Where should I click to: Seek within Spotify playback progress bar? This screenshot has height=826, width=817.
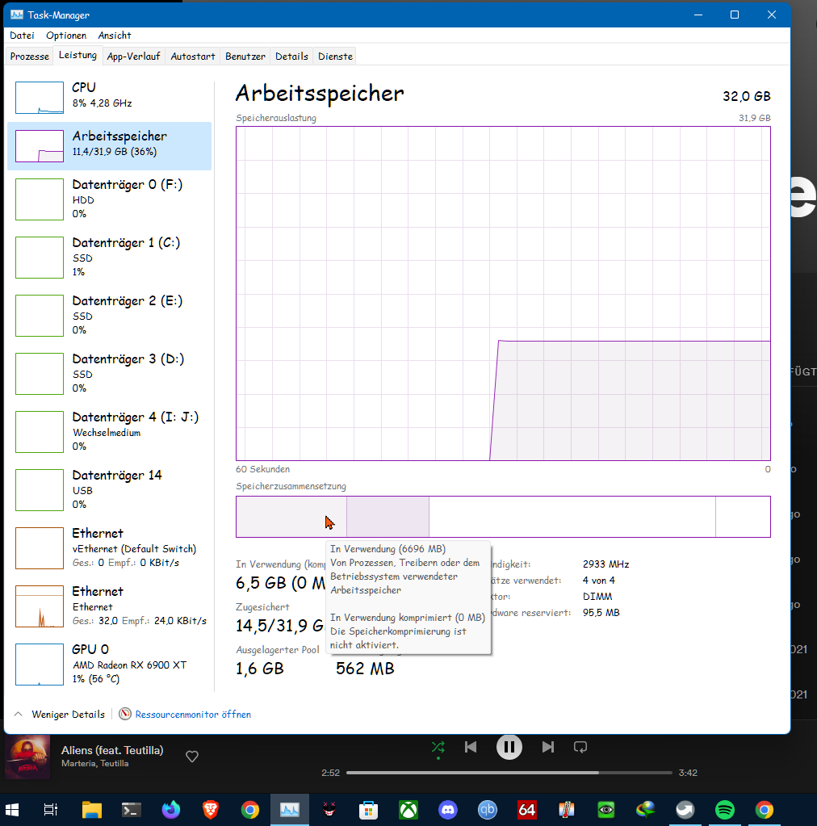pos(509,773)
